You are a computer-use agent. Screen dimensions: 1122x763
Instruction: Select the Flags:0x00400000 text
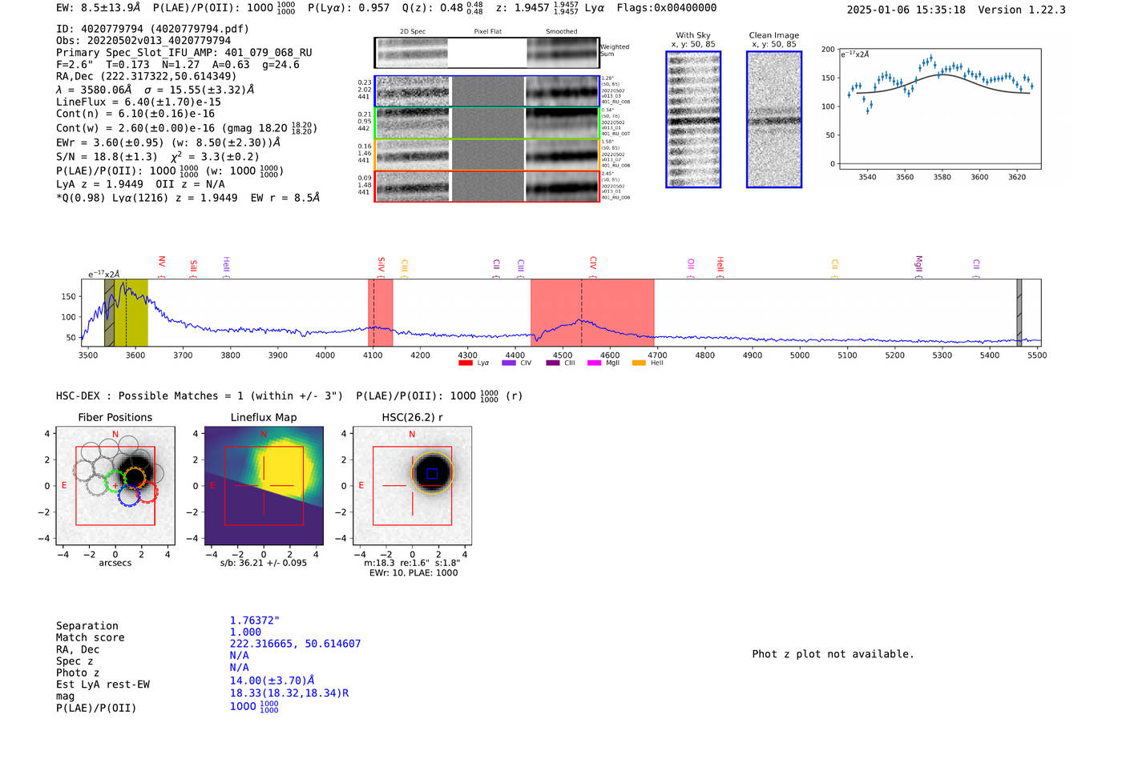click(x=667, y=8)
